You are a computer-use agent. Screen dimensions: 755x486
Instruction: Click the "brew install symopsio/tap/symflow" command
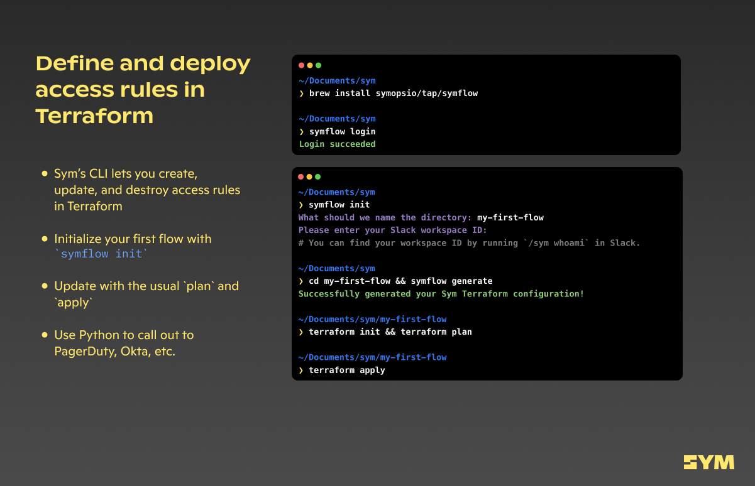point(394,94)
